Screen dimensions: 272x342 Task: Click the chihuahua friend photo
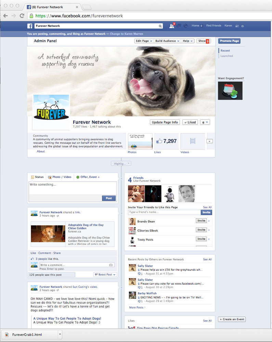[136, 194]
